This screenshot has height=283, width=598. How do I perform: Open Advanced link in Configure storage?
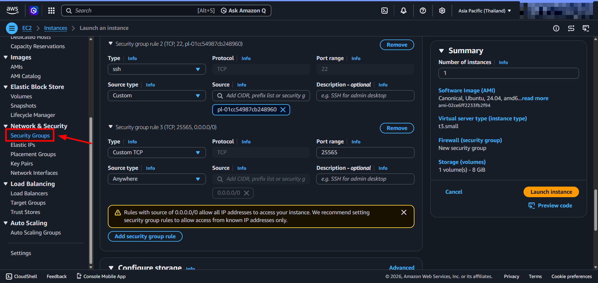[402, 267]
